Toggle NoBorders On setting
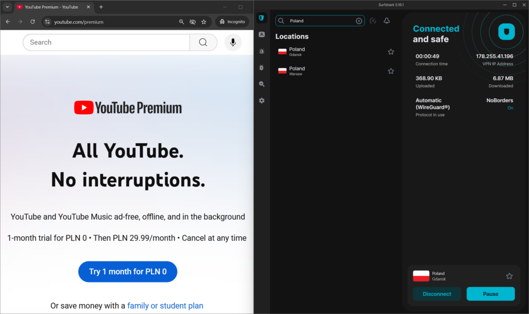529x314 pixels. (x=500, y=103)
